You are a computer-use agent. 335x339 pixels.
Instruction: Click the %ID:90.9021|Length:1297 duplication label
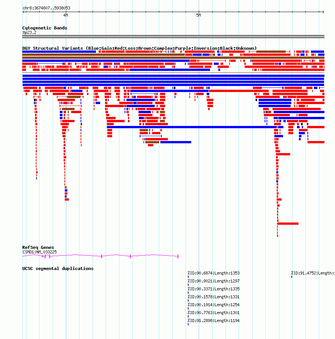[x=213, y=281]
